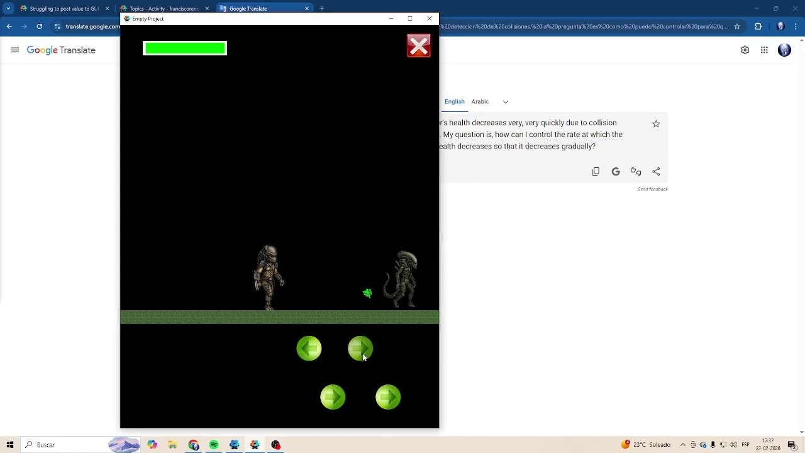Screen dimensions: 805x453
Task: Share the translation
Action: (656, 172)
